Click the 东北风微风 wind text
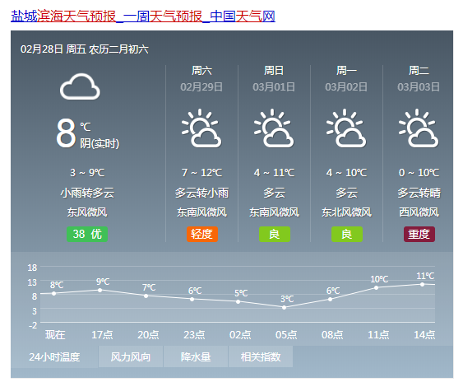Image resolution: width=463 pixels, height=382 pixels. click(346, 212)
